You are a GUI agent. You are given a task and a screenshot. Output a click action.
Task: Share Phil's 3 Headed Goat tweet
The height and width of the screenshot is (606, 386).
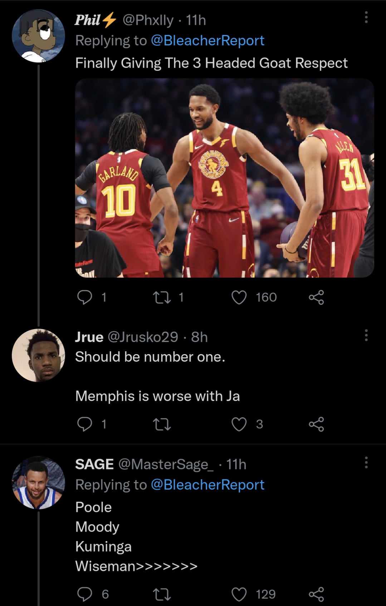coord(316,297)
